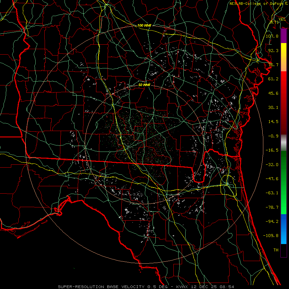Screen dimensions: 289x289
Task: Click the TH legend label
Action: click(276, 250)
